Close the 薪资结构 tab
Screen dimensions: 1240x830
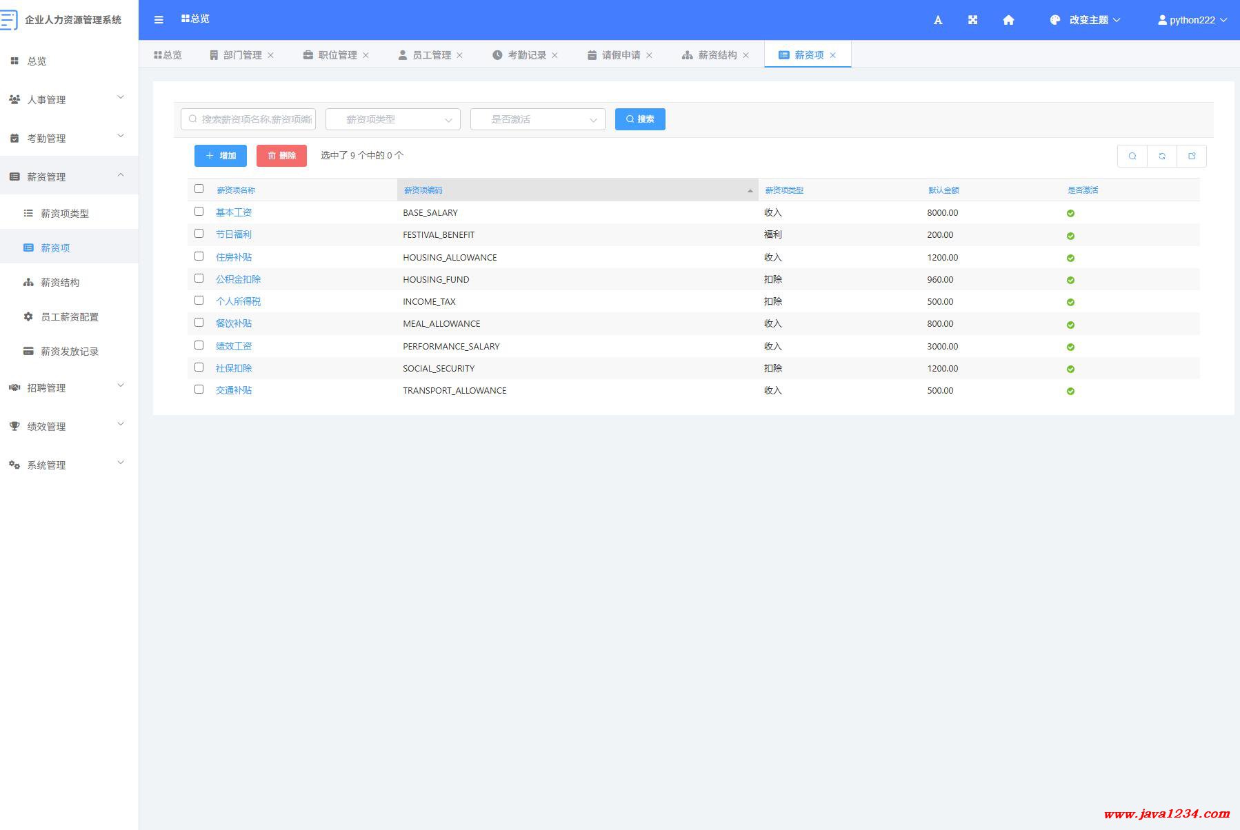pyautogui.click(x=746, y=55)
